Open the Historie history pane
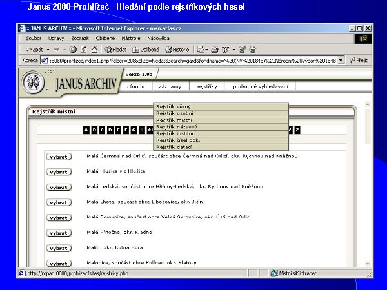Image resolution: width=387 pixels, height=290 pixels. (177, 50)
